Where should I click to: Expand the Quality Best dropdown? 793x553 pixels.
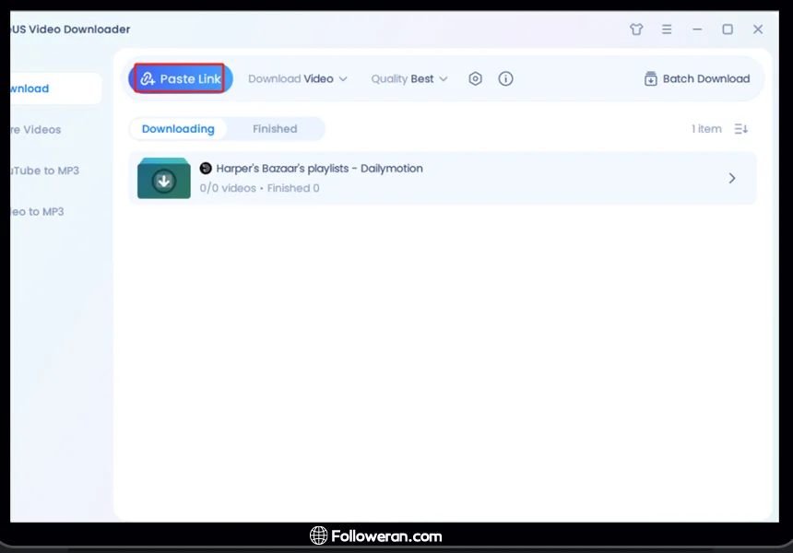(x=409, y=79)
